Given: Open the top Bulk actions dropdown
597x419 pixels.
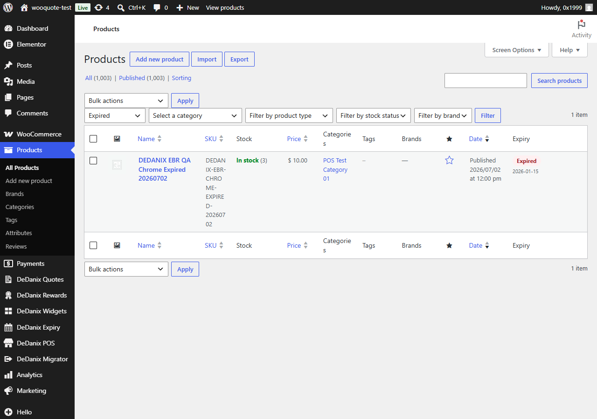Looking at the screenshot, I should point(126,101).
